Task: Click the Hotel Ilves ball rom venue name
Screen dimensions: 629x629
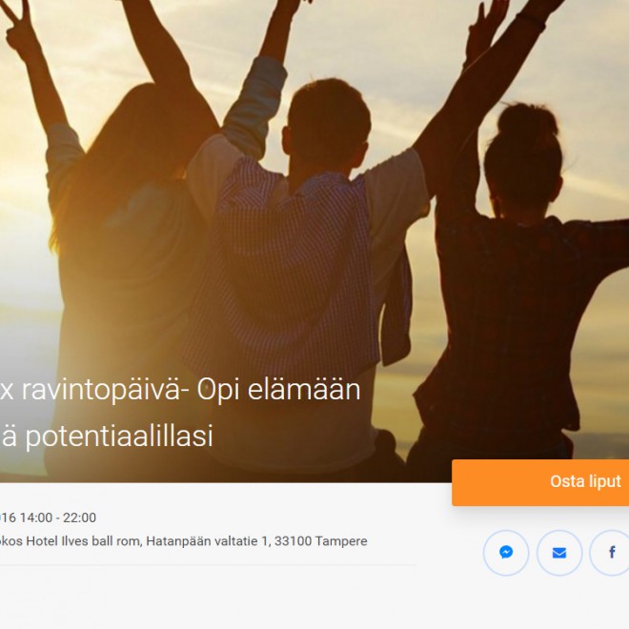Action: point(84,541)
